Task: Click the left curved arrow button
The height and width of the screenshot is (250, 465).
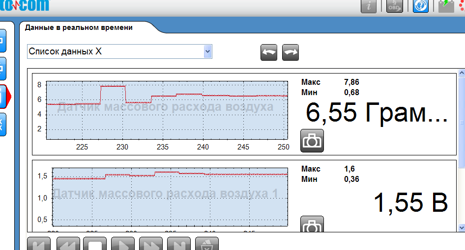Action: point(269,52)
